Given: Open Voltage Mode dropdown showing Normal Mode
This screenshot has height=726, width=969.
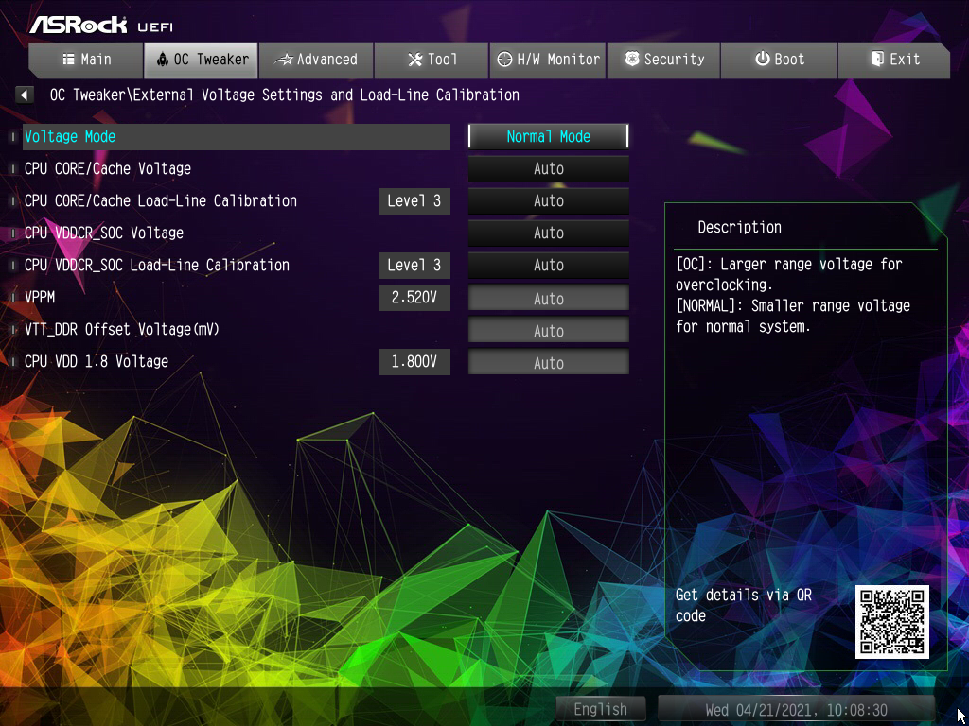Looking at the screenshot, I should pyautogui.click(x=548, y=136).
